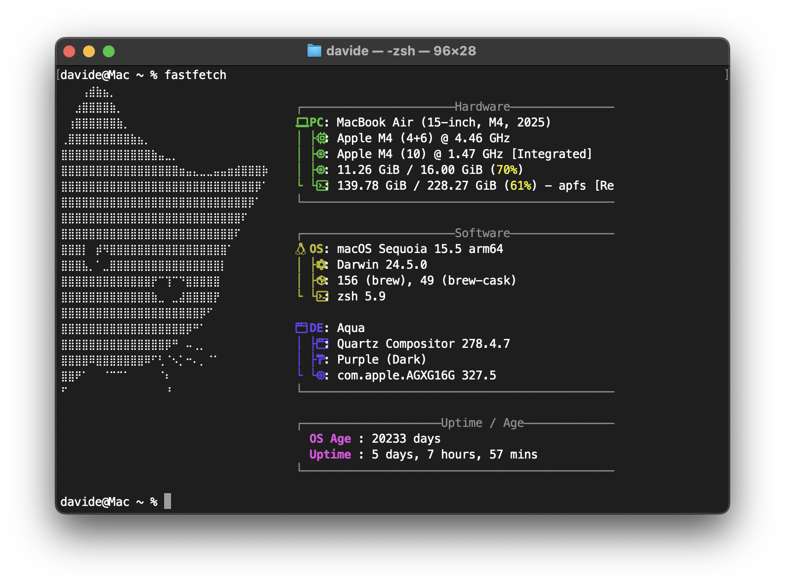785x587 pixels.
Task: Click the green zoom window button
Action: [x=109, y=51]
